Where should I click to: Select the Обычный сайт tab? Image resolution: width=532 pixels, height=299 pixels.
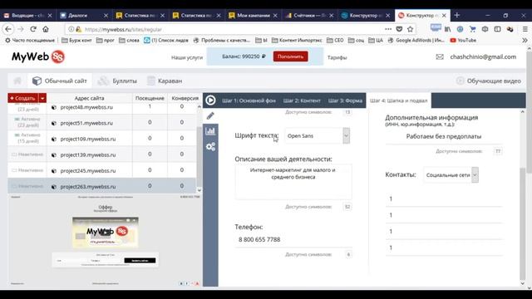pos(60,81)
